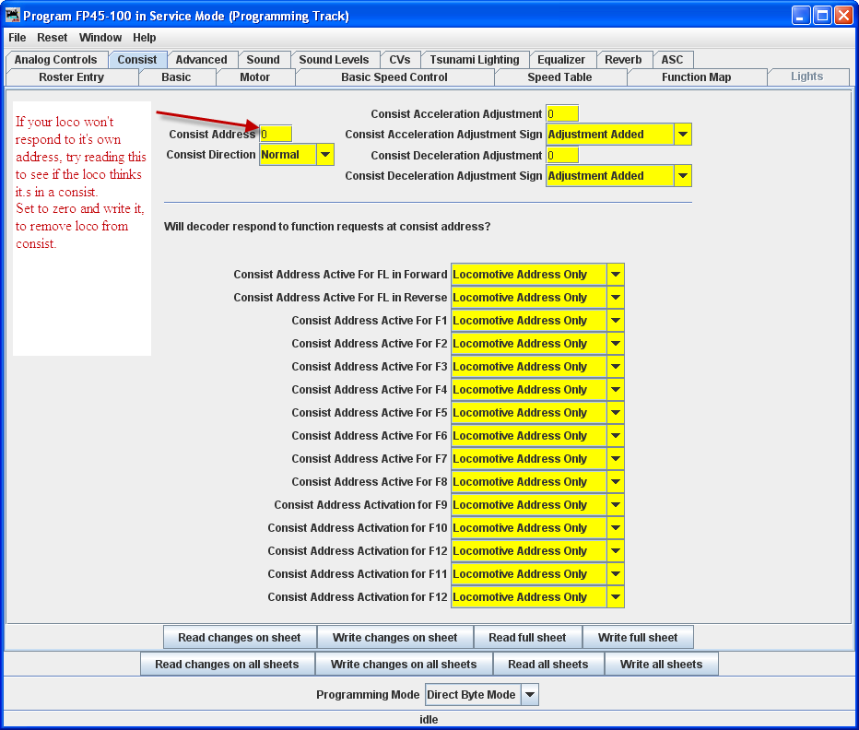Open the Function Map tab
The height and width of the screenshot is (730, 859).
696,77
